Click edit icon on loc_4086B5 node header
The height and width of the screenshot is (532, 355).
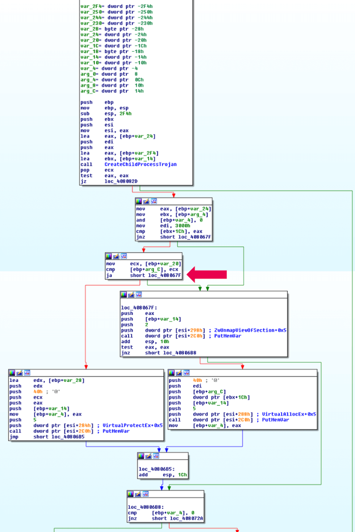(149, 456)
